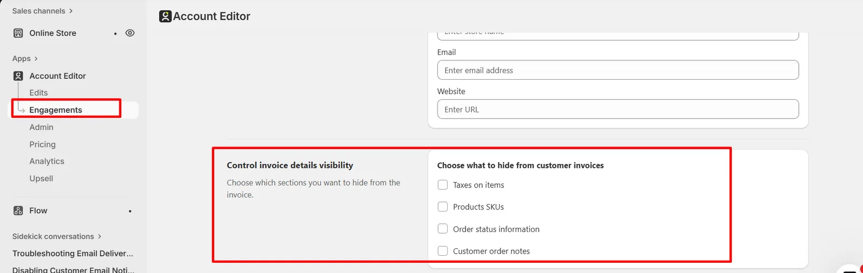Screen dimensions: 863x273
Task: Tick Order status information checkbox
Action: coord(443,229)
